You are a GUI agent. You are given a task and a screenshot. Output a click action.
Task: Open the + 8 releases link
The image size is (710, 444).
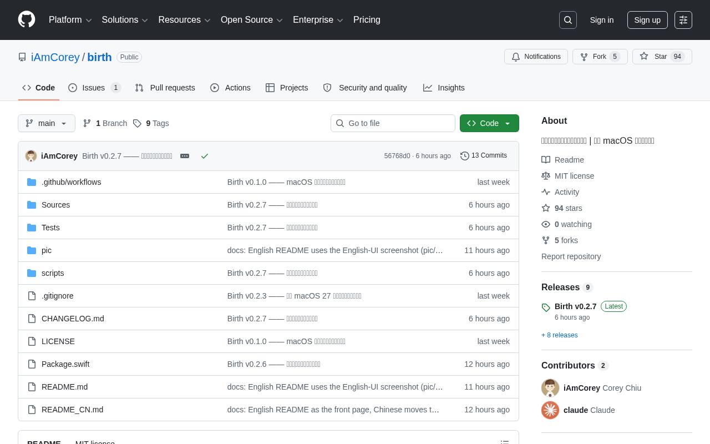click(559, 335)
